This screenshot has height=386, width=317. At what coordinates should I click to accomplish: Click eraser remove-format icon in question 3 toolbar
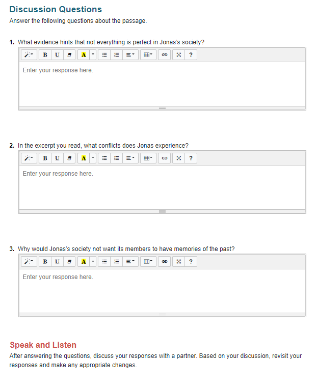click(69, 262)
